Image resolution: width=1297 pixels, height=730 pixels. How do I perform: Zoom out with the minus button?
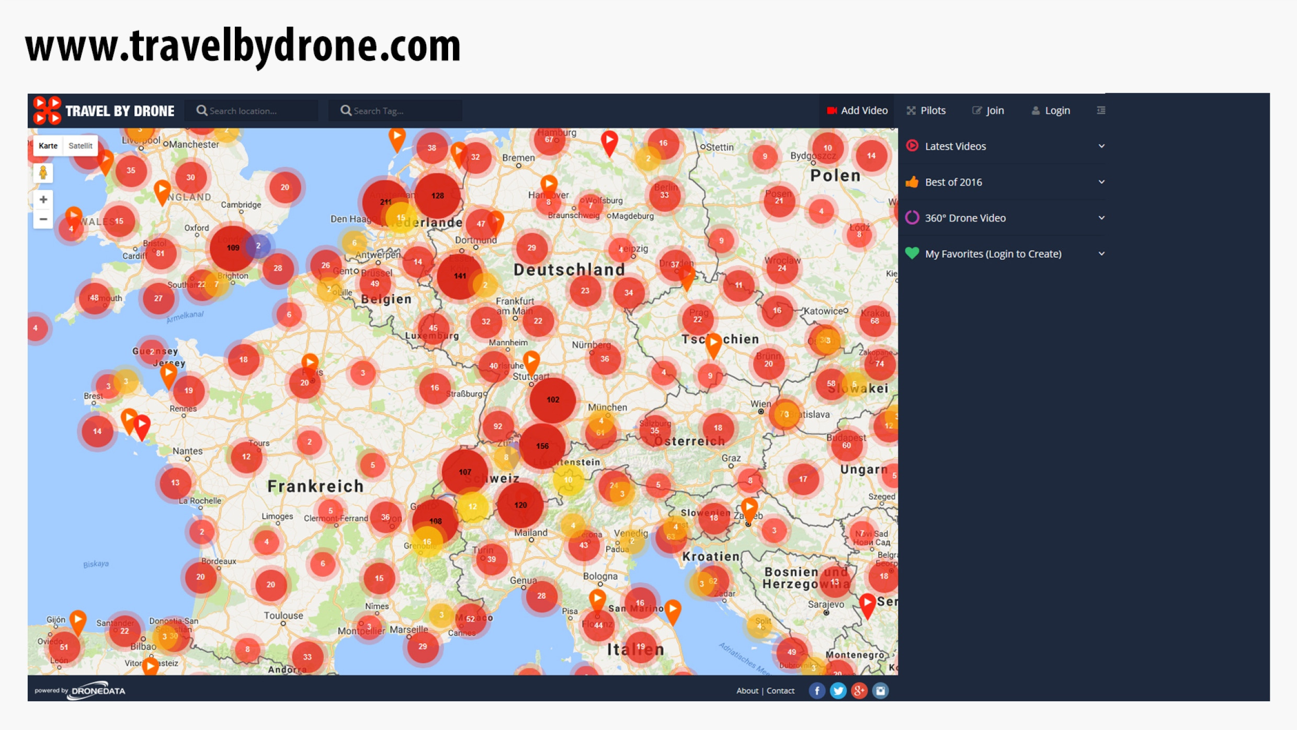point(43,219)
